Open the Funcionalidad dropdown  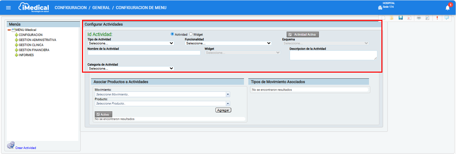point(228,43)
